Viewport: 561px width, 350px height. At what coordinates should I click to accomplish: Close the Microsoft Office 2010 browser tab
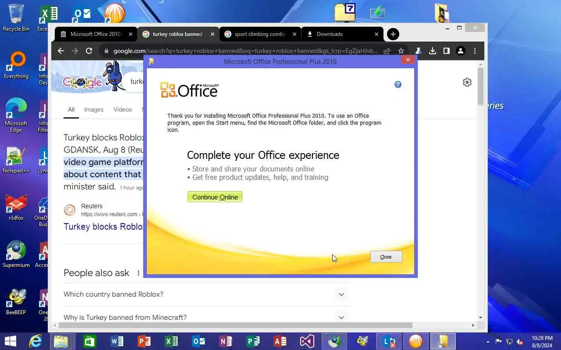pyautogui.click(x=131, y=34)
